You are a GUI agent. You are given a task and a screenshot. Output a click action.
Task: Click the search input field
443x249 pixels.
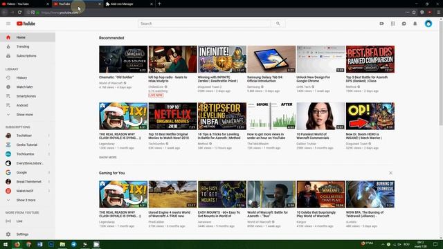pos(204,24)
